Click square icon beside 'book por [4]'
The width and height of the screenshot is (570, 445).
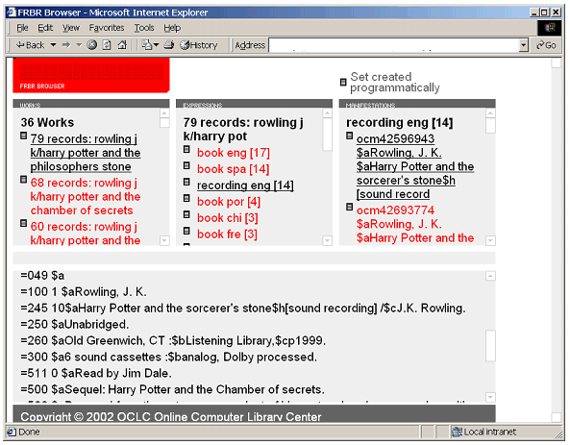coord(186,198)
